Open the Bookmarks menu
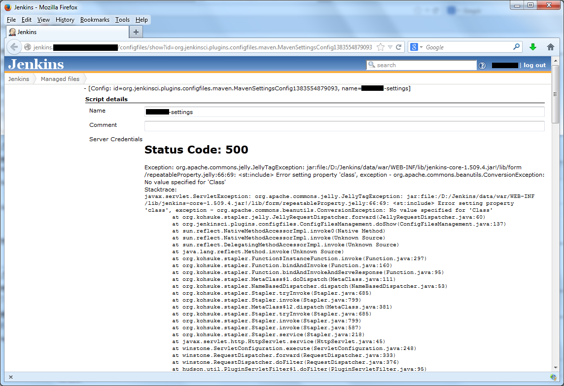This screenshot has height=386, width=564. (x=95, y=20)
